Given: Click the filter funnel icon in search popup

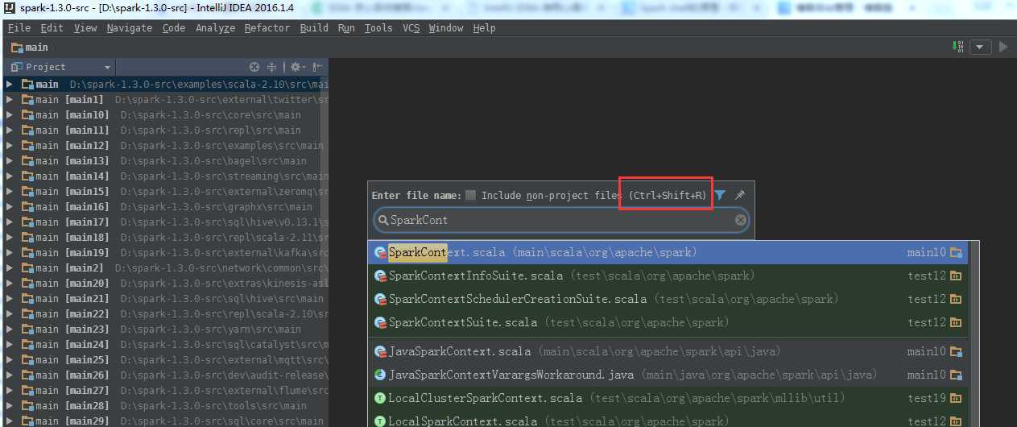Looking at the screenshot, I should [x=720, y=195].
